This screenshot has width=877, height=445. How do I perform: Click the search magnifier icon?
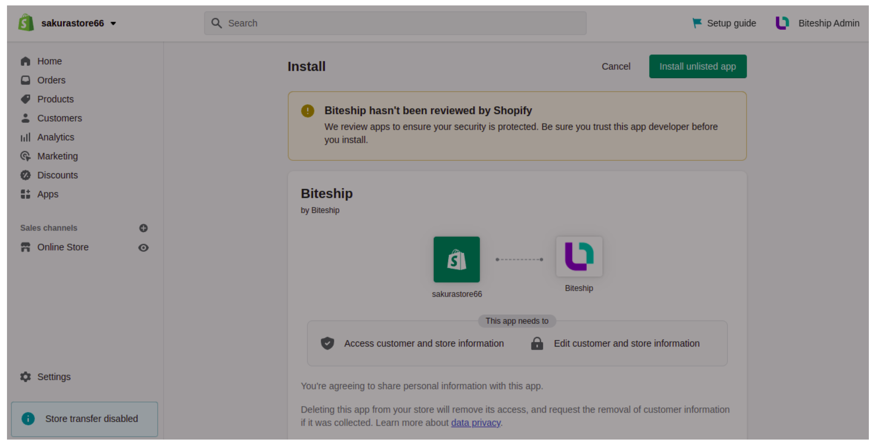pos(216,23)
